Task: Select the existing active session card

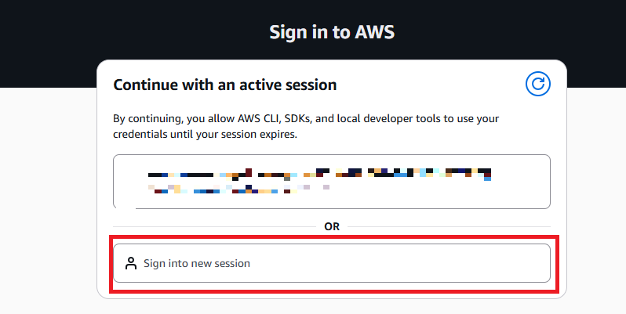Action: point(331,181)
